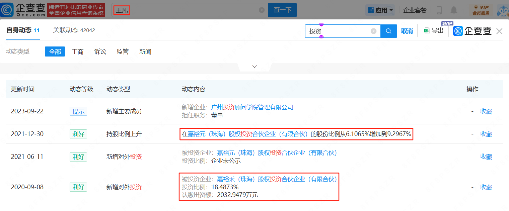Viewport: 509px width, 211px height.
Task: Click 利好 tag in 2020-09-08 row
Action: click(78, 187)
